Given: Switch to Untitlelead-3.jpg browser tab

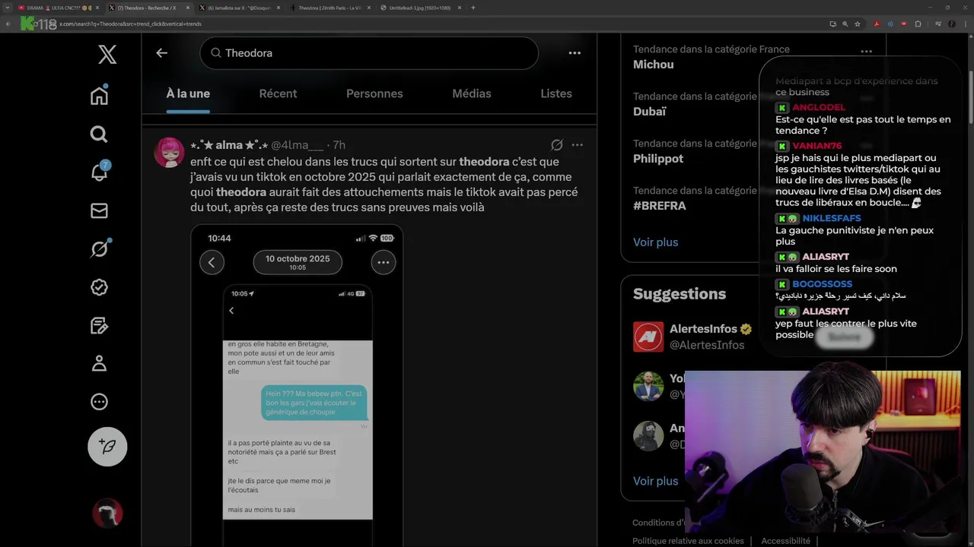Looking at the screenshot, I should click(x=420, y=8).
